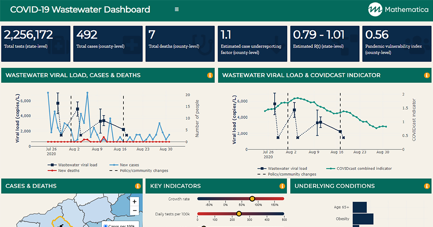
Task: Show info icon for Underlying Conditions panel
Action: pos(427,186)
